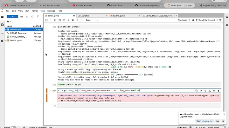Open the Kernel menu
229x128 pixels.
pyautogui.click(x=35, y=11)
